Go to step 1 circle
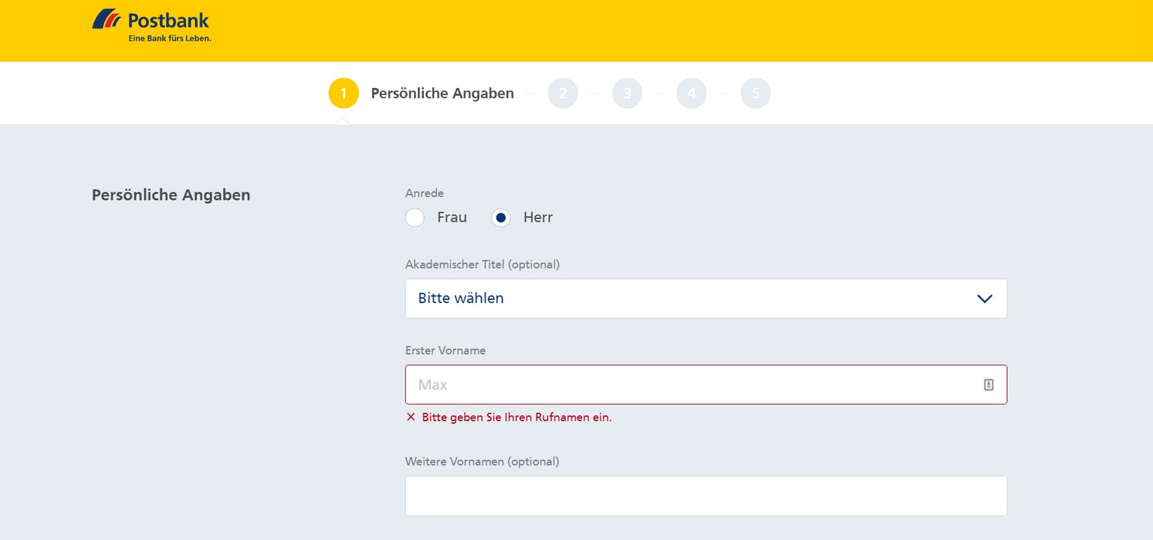Viewport: 1153px width, 540px height. coord(343,93)
